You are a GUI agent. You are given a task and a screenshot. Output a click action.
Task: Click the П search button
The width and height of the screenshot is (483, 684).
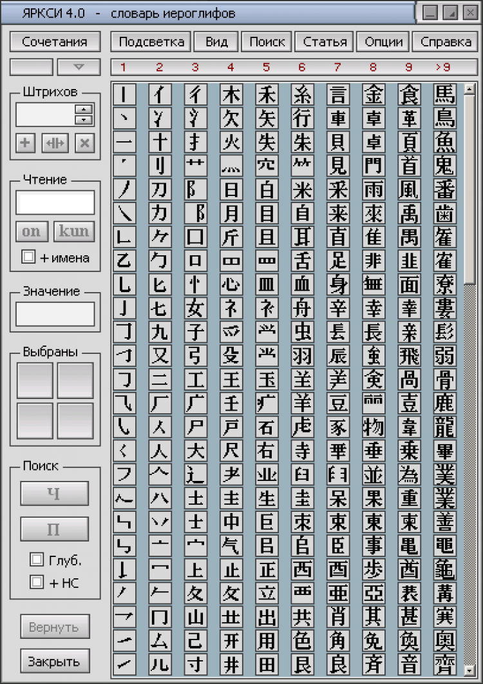click(54, 529)
